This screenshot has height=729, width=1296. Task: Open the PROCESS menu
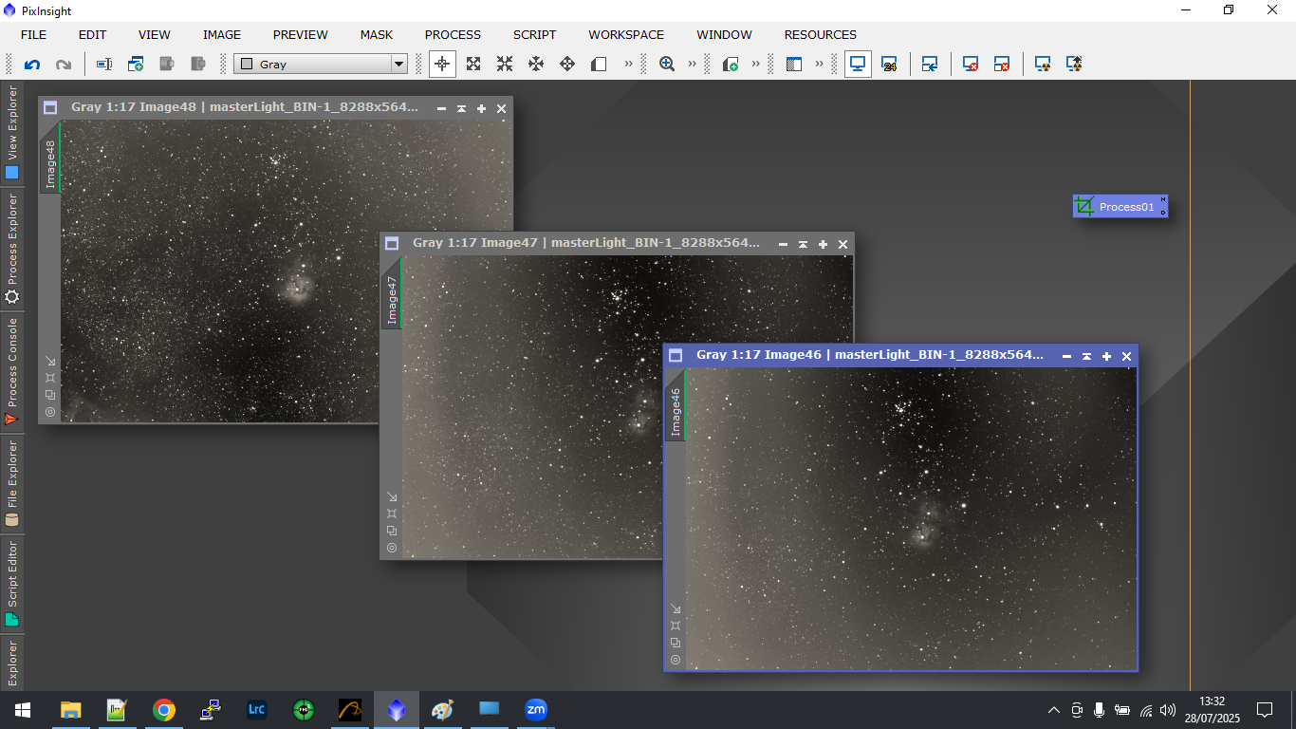click(x=453, y=34)
